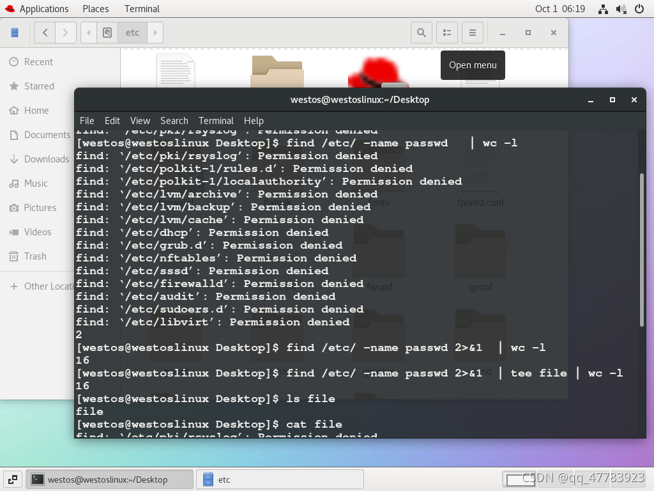Click the power icon in top bar
The image size is (654, 491).
639,9
